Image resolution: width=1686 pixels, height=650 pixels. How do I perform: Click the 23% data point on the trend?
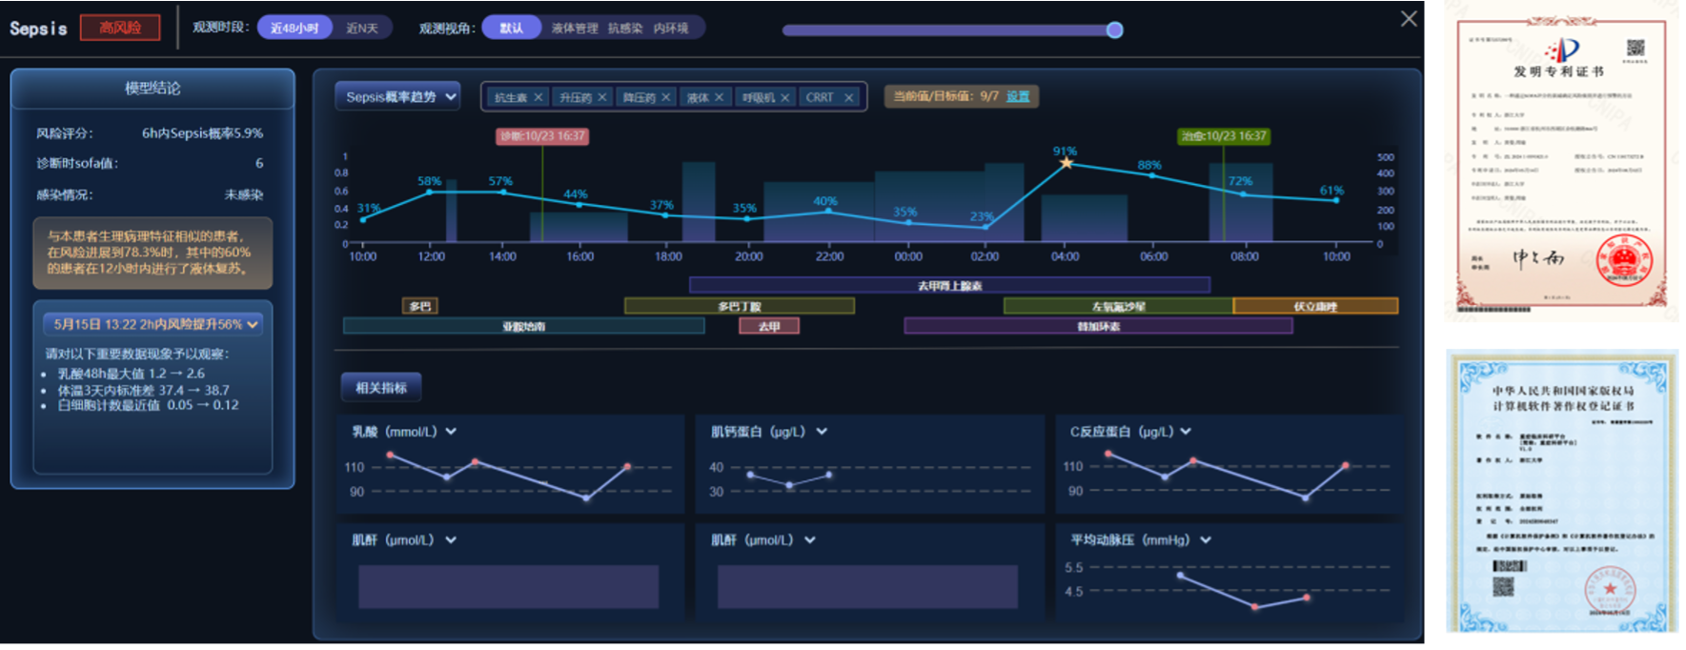click(x=985, y=227)
